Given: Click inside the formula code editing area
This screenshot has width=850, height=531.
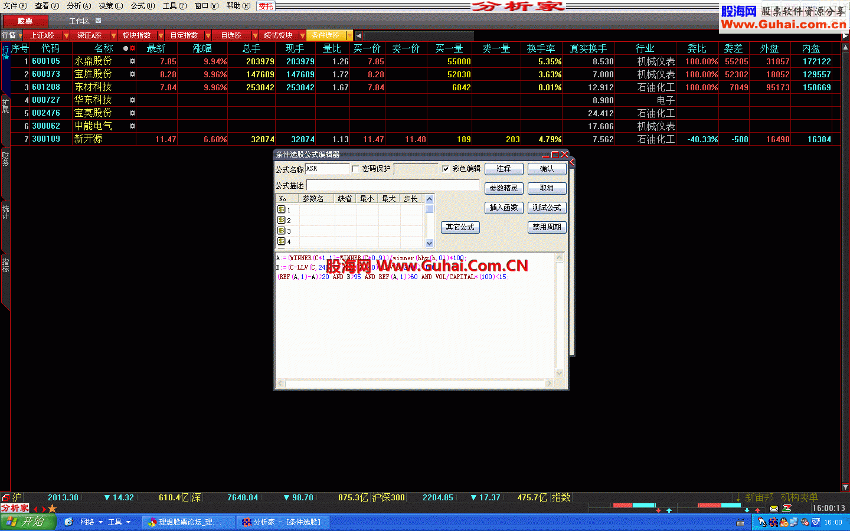Looking at the screenshot, I should pyautogui.click(x=416, y=316).
